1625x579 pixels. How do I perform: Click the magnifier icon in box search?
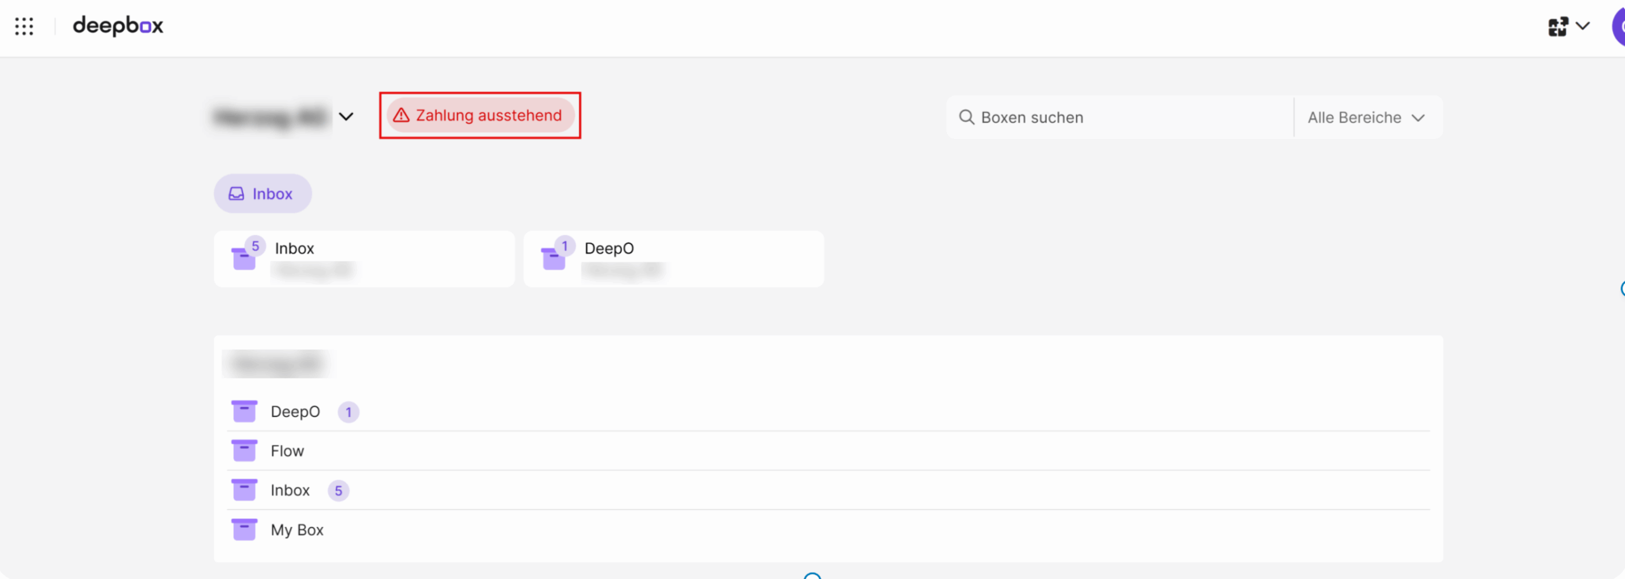966,117
